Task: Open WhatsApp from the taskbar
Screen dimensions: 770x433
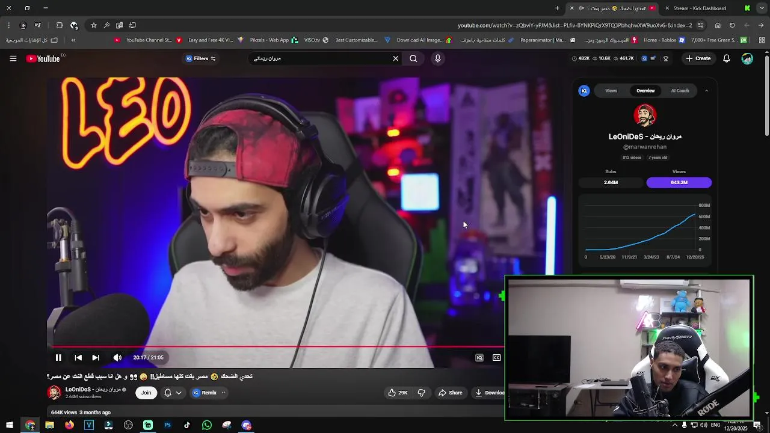Action: click(x=207, y=425)
